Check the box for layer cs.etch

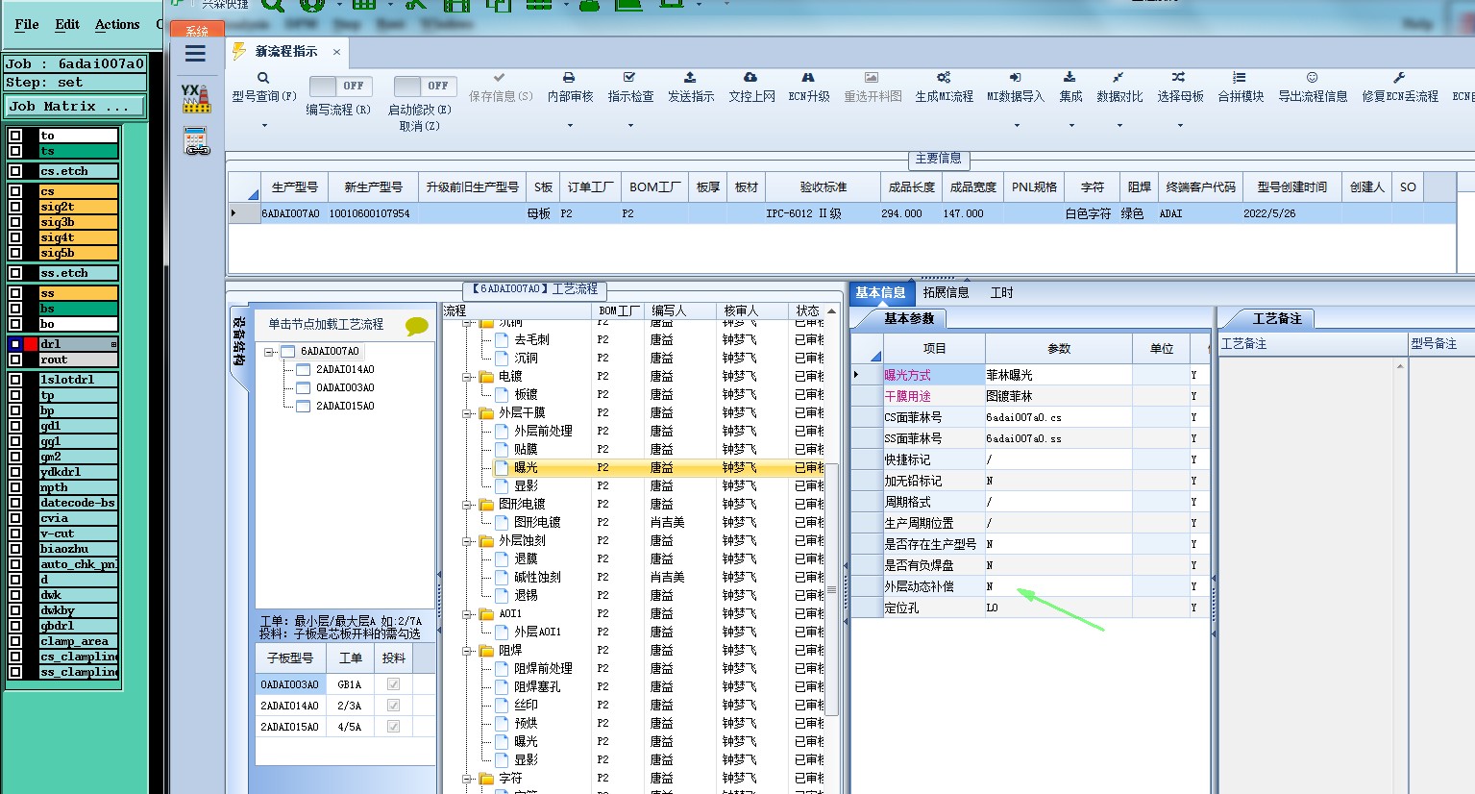coord(15,171)
